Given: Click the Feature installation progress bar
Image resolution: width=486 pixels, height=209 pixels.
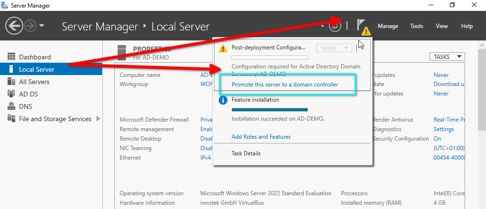Looking at the screenshot, I should (270, 110).
